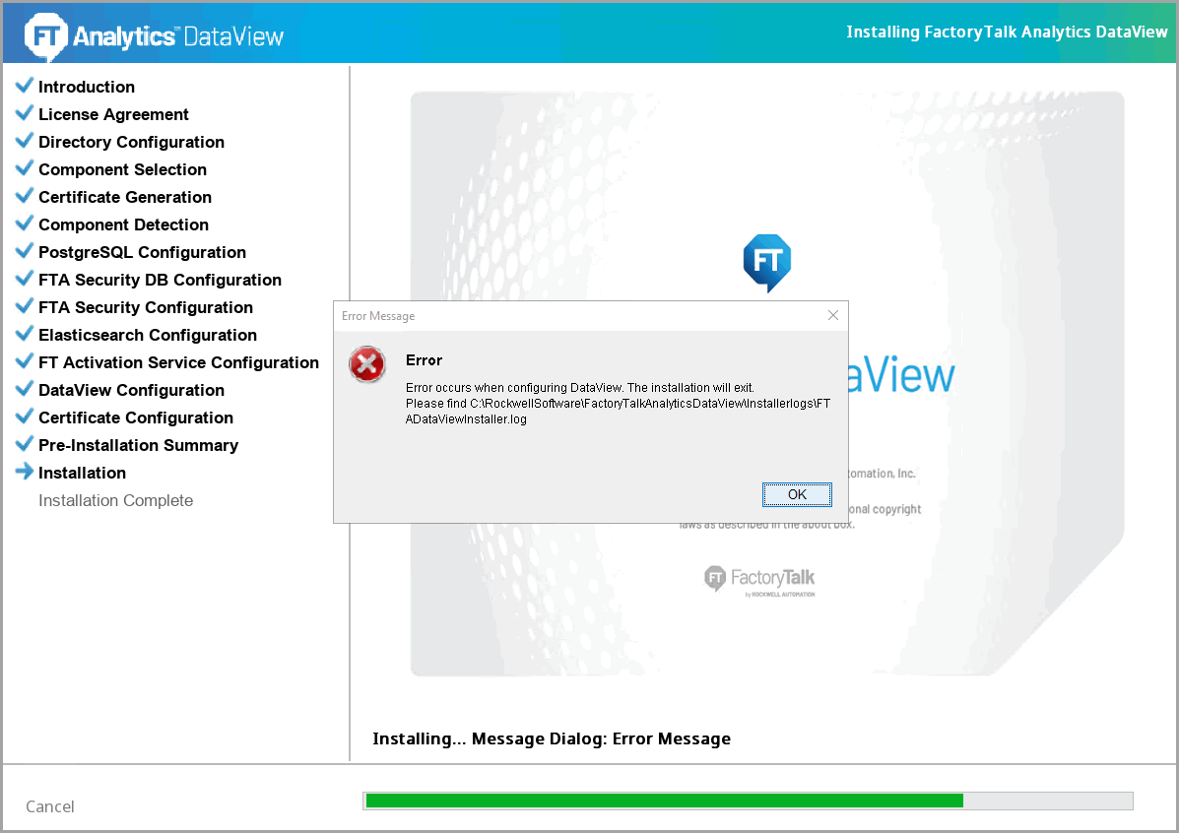Image resolution: width=1179 pixels, height=833 pixels.
Task: Click the blue FT badge on splash image
Action: click(767, 263)
